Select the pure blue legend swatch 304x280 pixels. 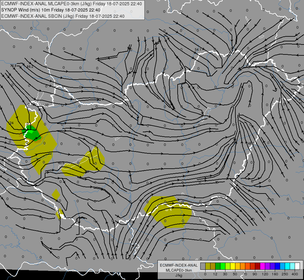(x=278, y=266)
